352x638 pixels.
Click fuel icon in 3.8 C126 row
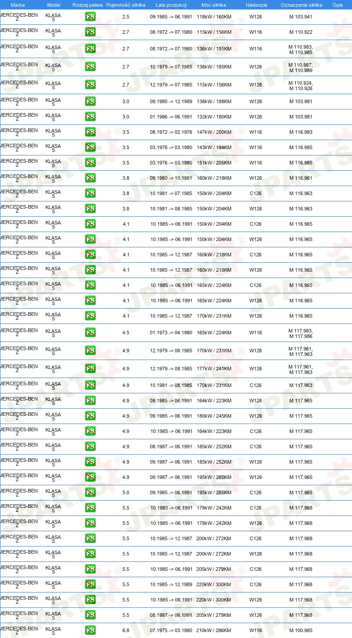click(90, 193)
